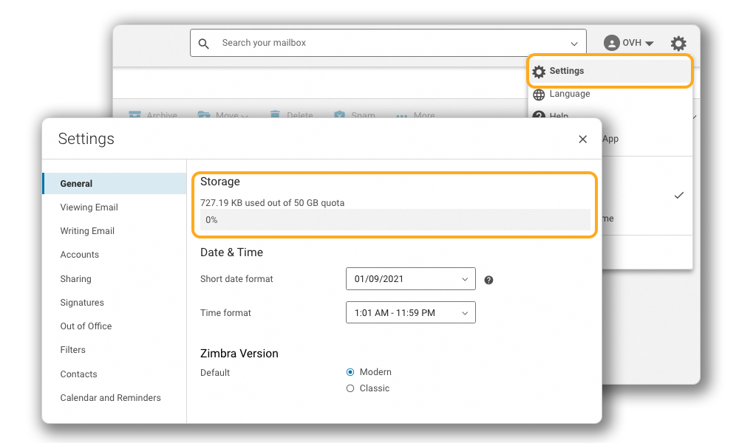Click into the Search your mailbox field
Image resolution: width=739 pixels, height=443 pixels.
tap(384, 44)
